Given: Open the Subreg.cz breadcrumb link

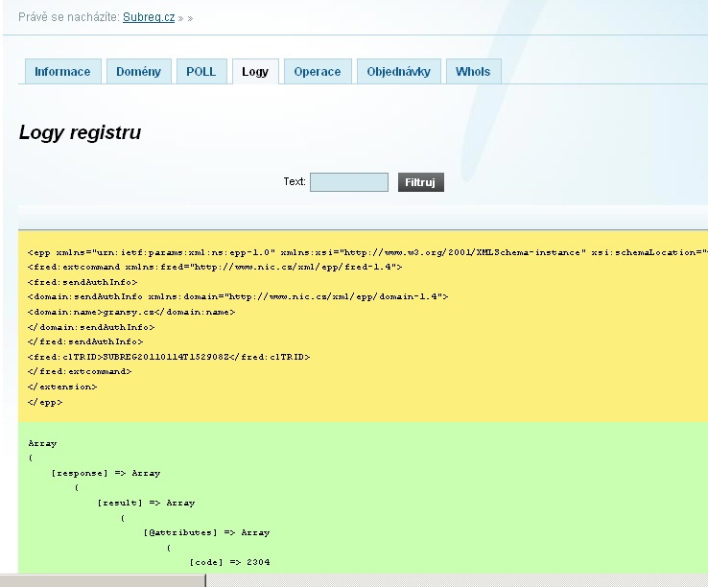Looking at the screenshot, I should click(149, 17).
